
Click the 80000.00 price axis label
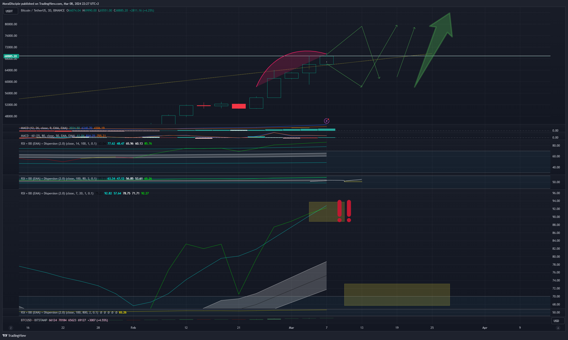11,24
